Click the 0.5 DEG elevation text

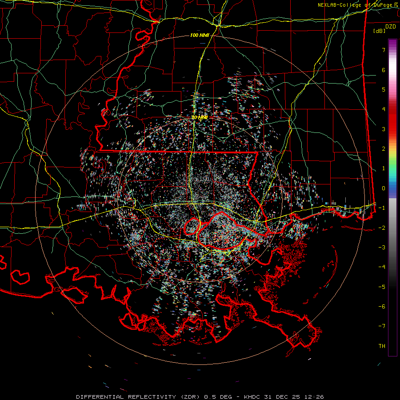pos(218,397)
